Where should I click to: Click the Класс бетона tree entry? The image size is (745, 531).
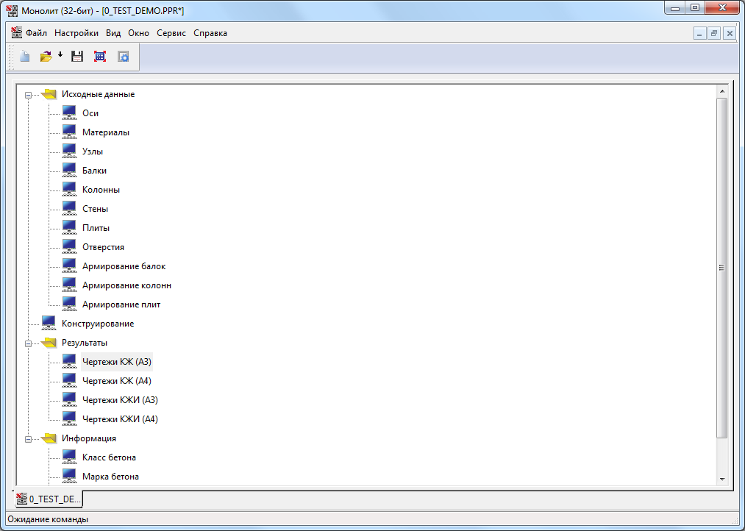pyautogui.click(x=109, y=457)
